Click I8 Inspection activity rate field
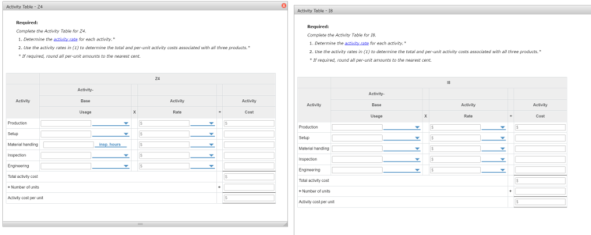 click(x=455, y=159)
